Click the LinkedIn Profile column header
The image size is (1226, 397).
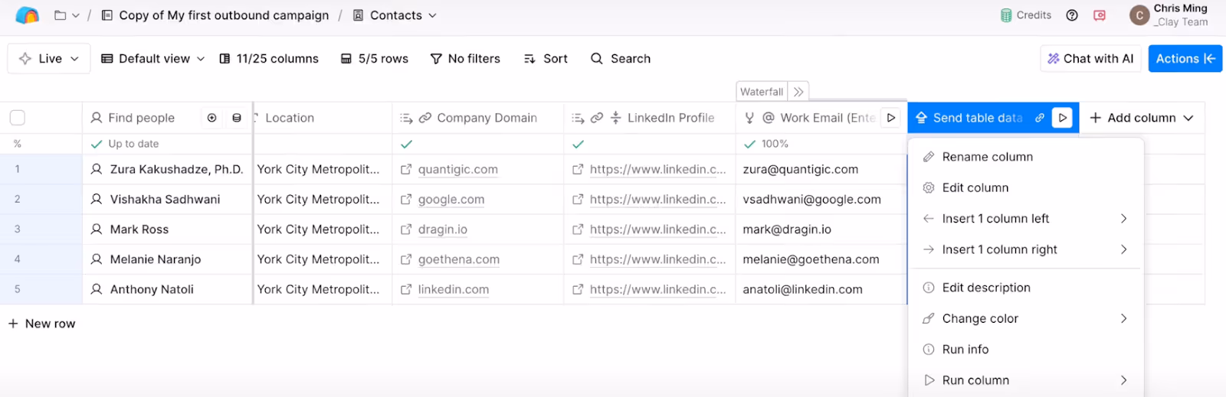pyautogui.click(x=650, y=118)
